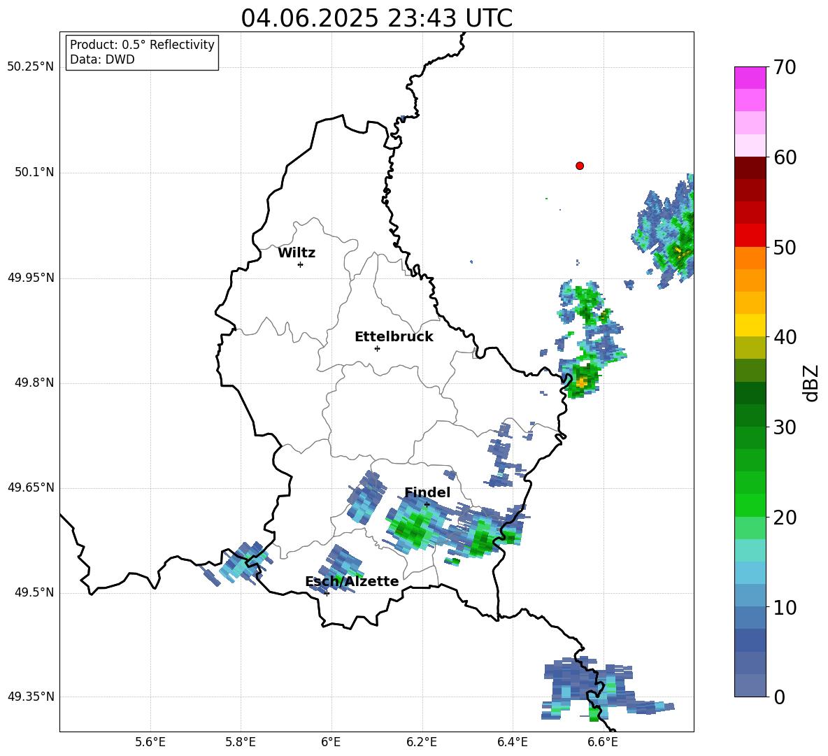Screen dimensions: 828x756
Task: Click the colorbar tick label 10
Action: (784, 607)
